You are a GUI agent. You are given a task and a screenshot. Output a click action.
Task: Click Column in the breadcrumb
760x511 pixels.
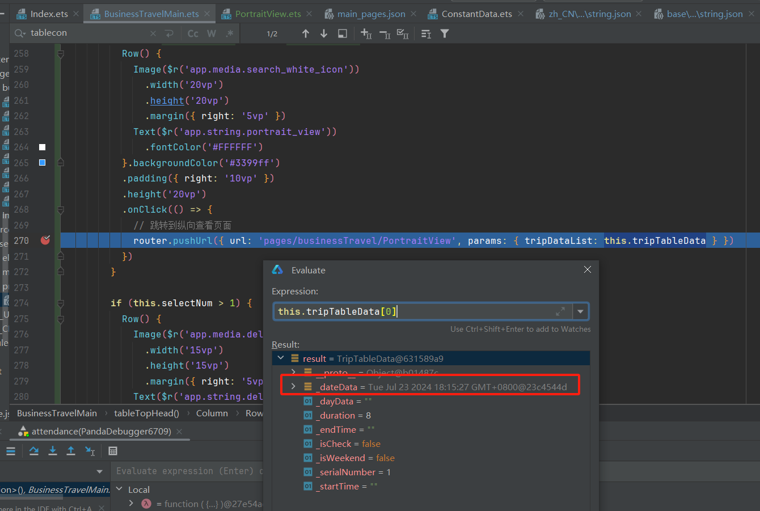pos(212,413)
